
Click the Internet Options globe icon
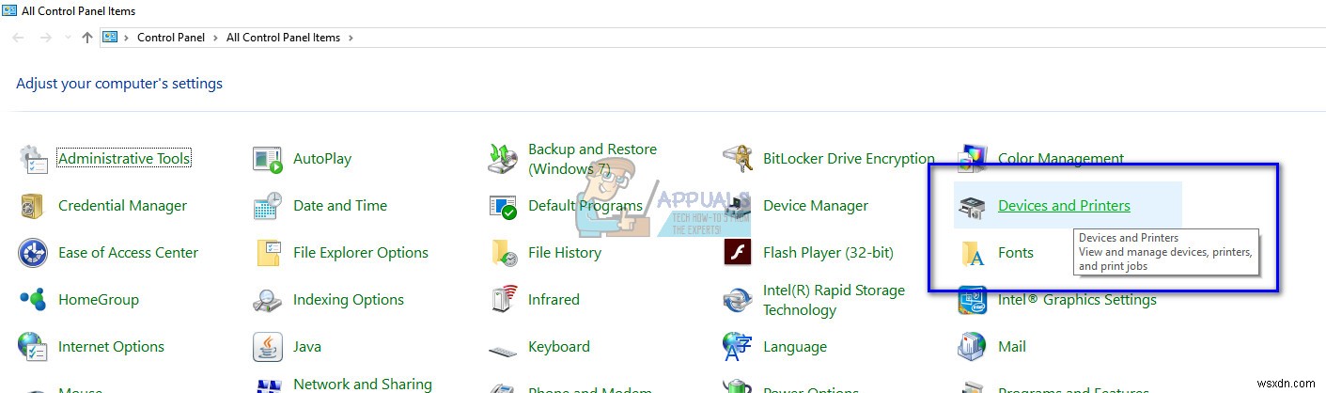click(x=33, y=347)
